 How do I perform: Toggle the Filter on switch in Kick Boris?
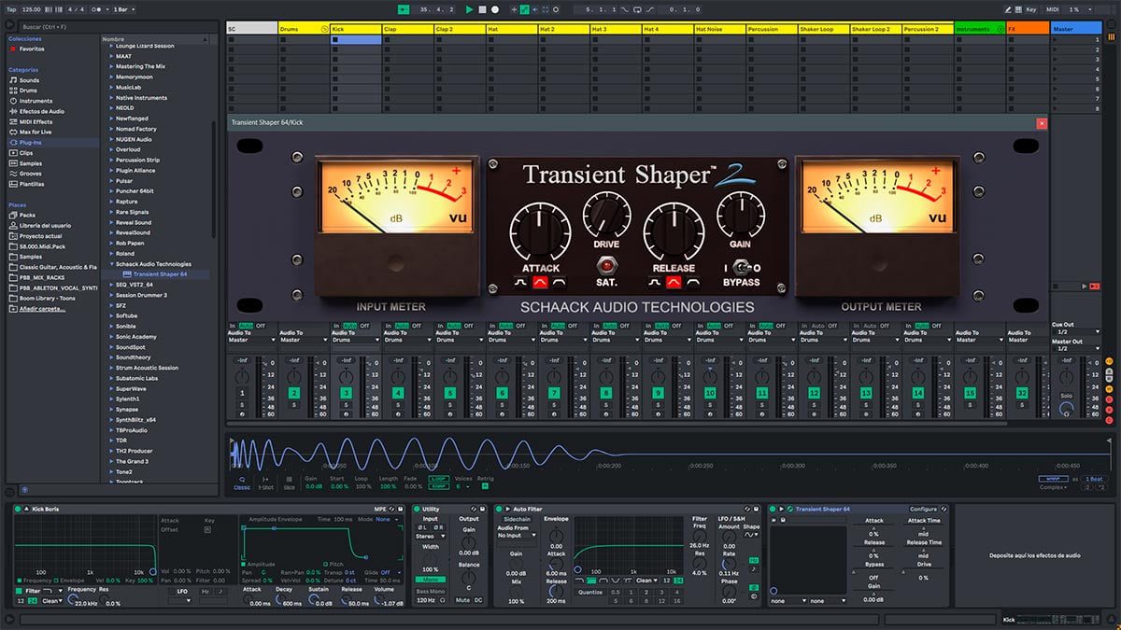click(21, 591)
